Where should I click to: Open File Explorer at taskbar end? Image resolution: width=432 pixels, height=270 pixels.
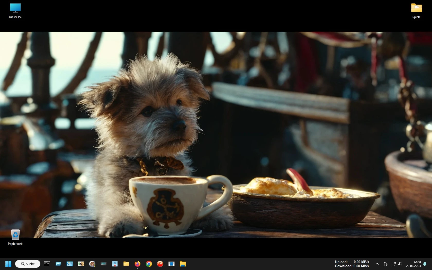click(183, 264)
